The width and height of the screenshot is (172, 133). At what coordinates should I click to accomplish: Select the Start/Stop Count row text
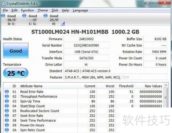[x=32, y=106]
